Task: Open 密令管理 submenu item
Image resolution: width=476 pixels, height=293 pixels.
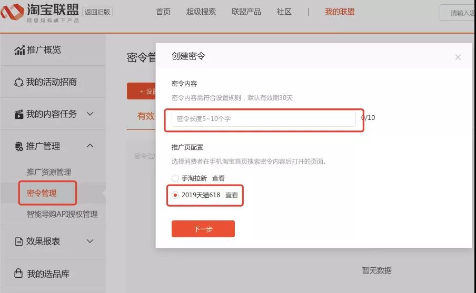Action: (42, 193)
